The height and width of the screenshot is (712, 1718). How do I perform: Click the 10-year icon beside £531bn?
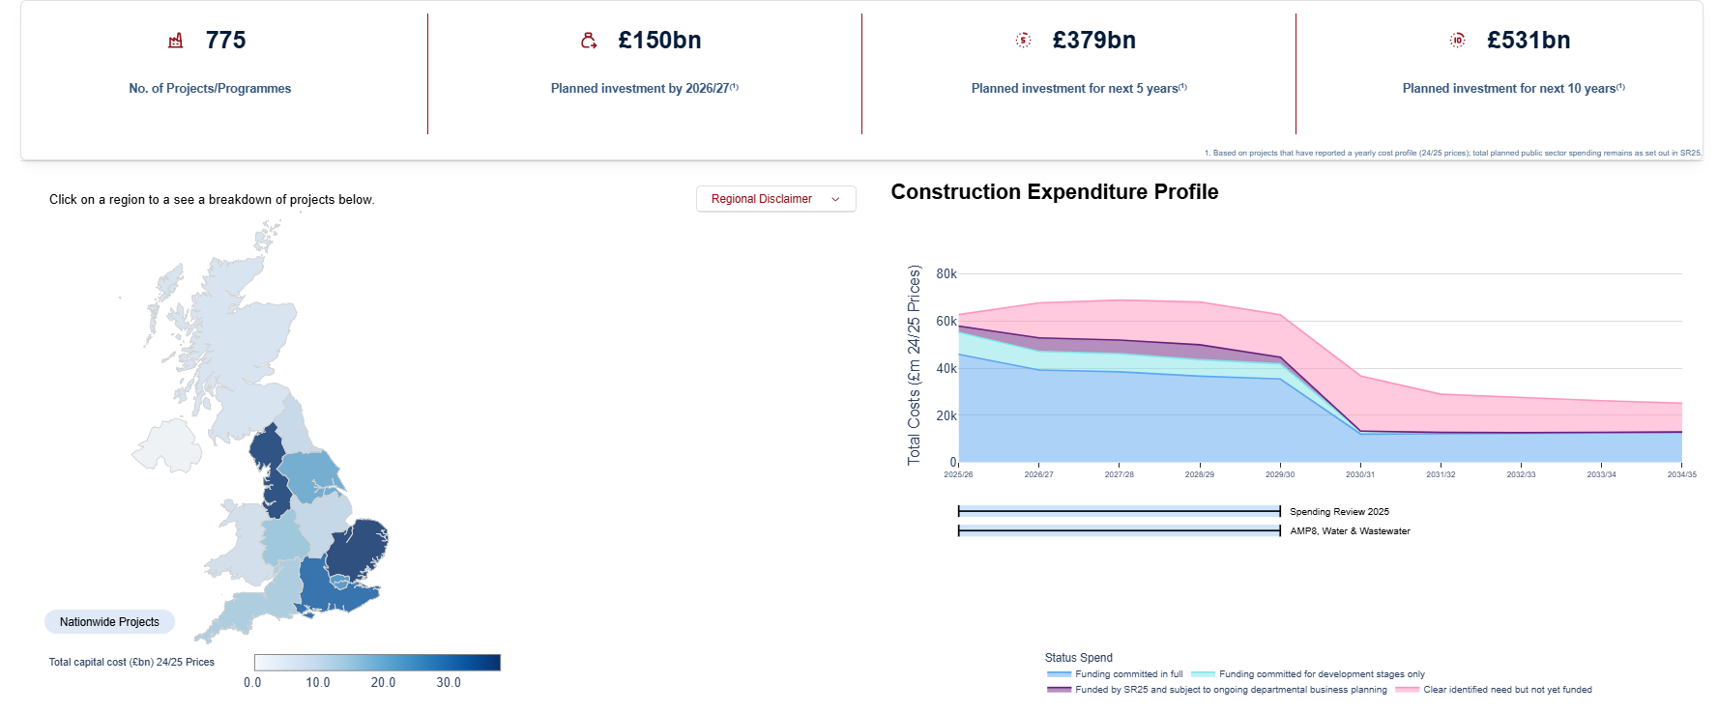point(1457,41)
